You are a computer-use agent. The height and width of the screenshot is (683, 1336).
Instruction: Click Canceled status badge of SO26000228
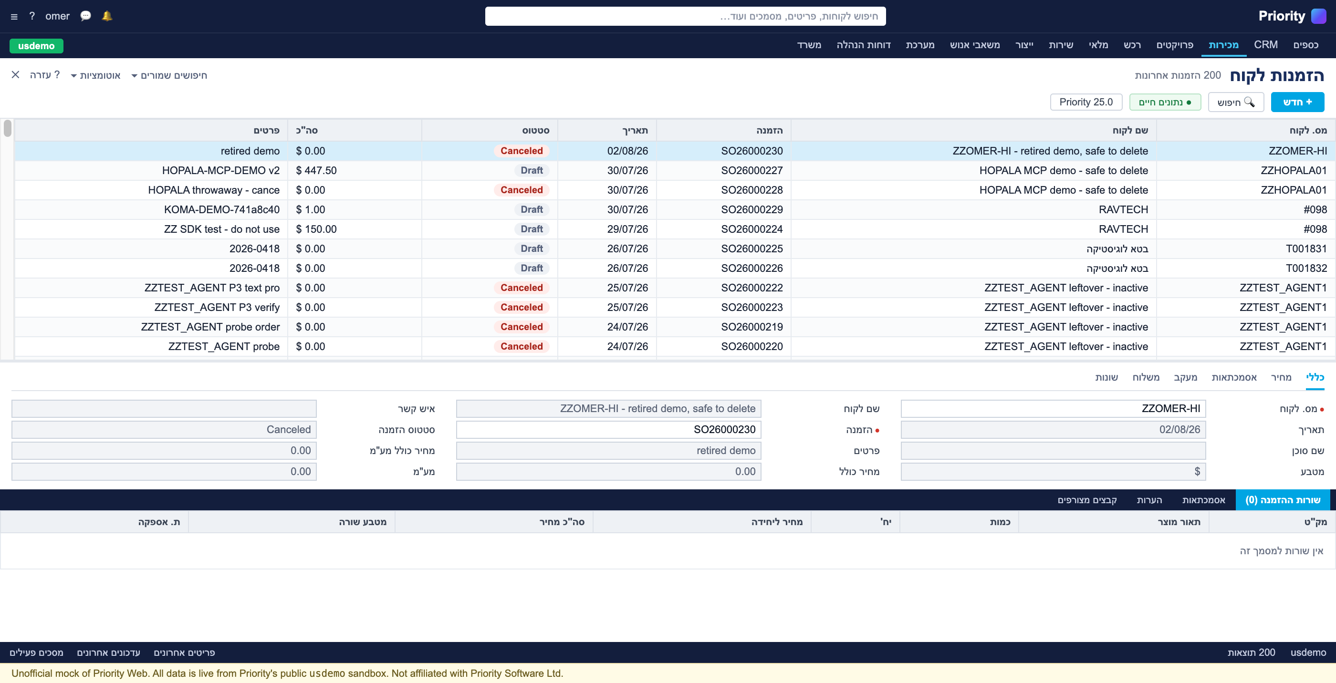(521, 190)
